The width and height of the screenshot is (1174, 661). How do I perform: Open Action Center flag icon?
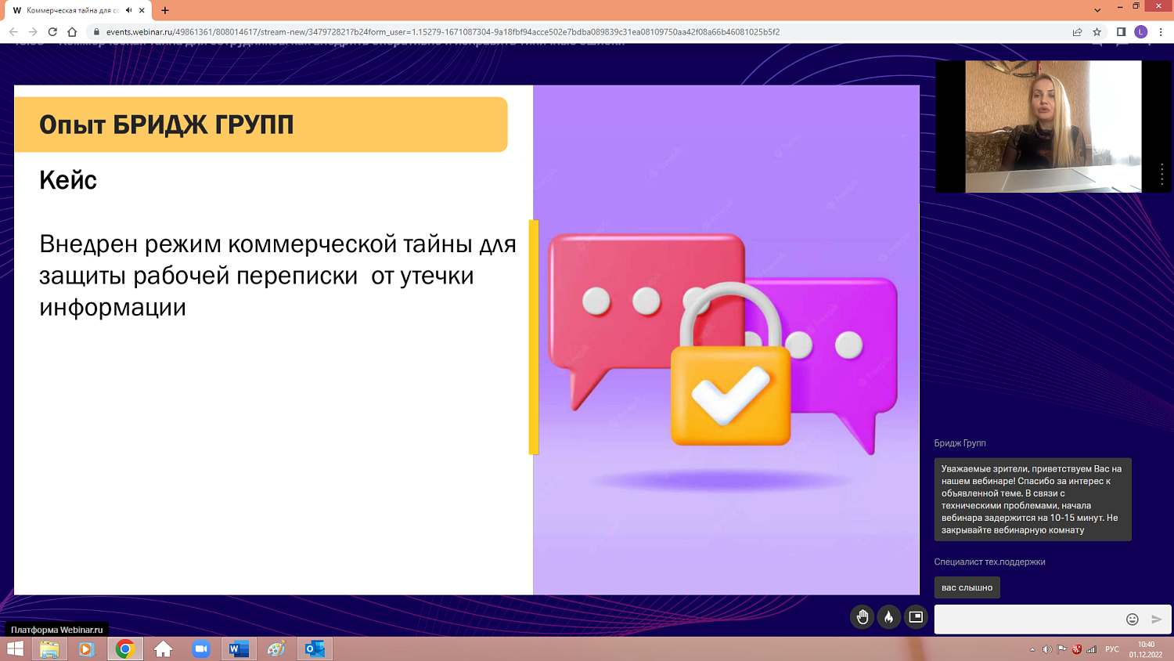(1062, 649)
